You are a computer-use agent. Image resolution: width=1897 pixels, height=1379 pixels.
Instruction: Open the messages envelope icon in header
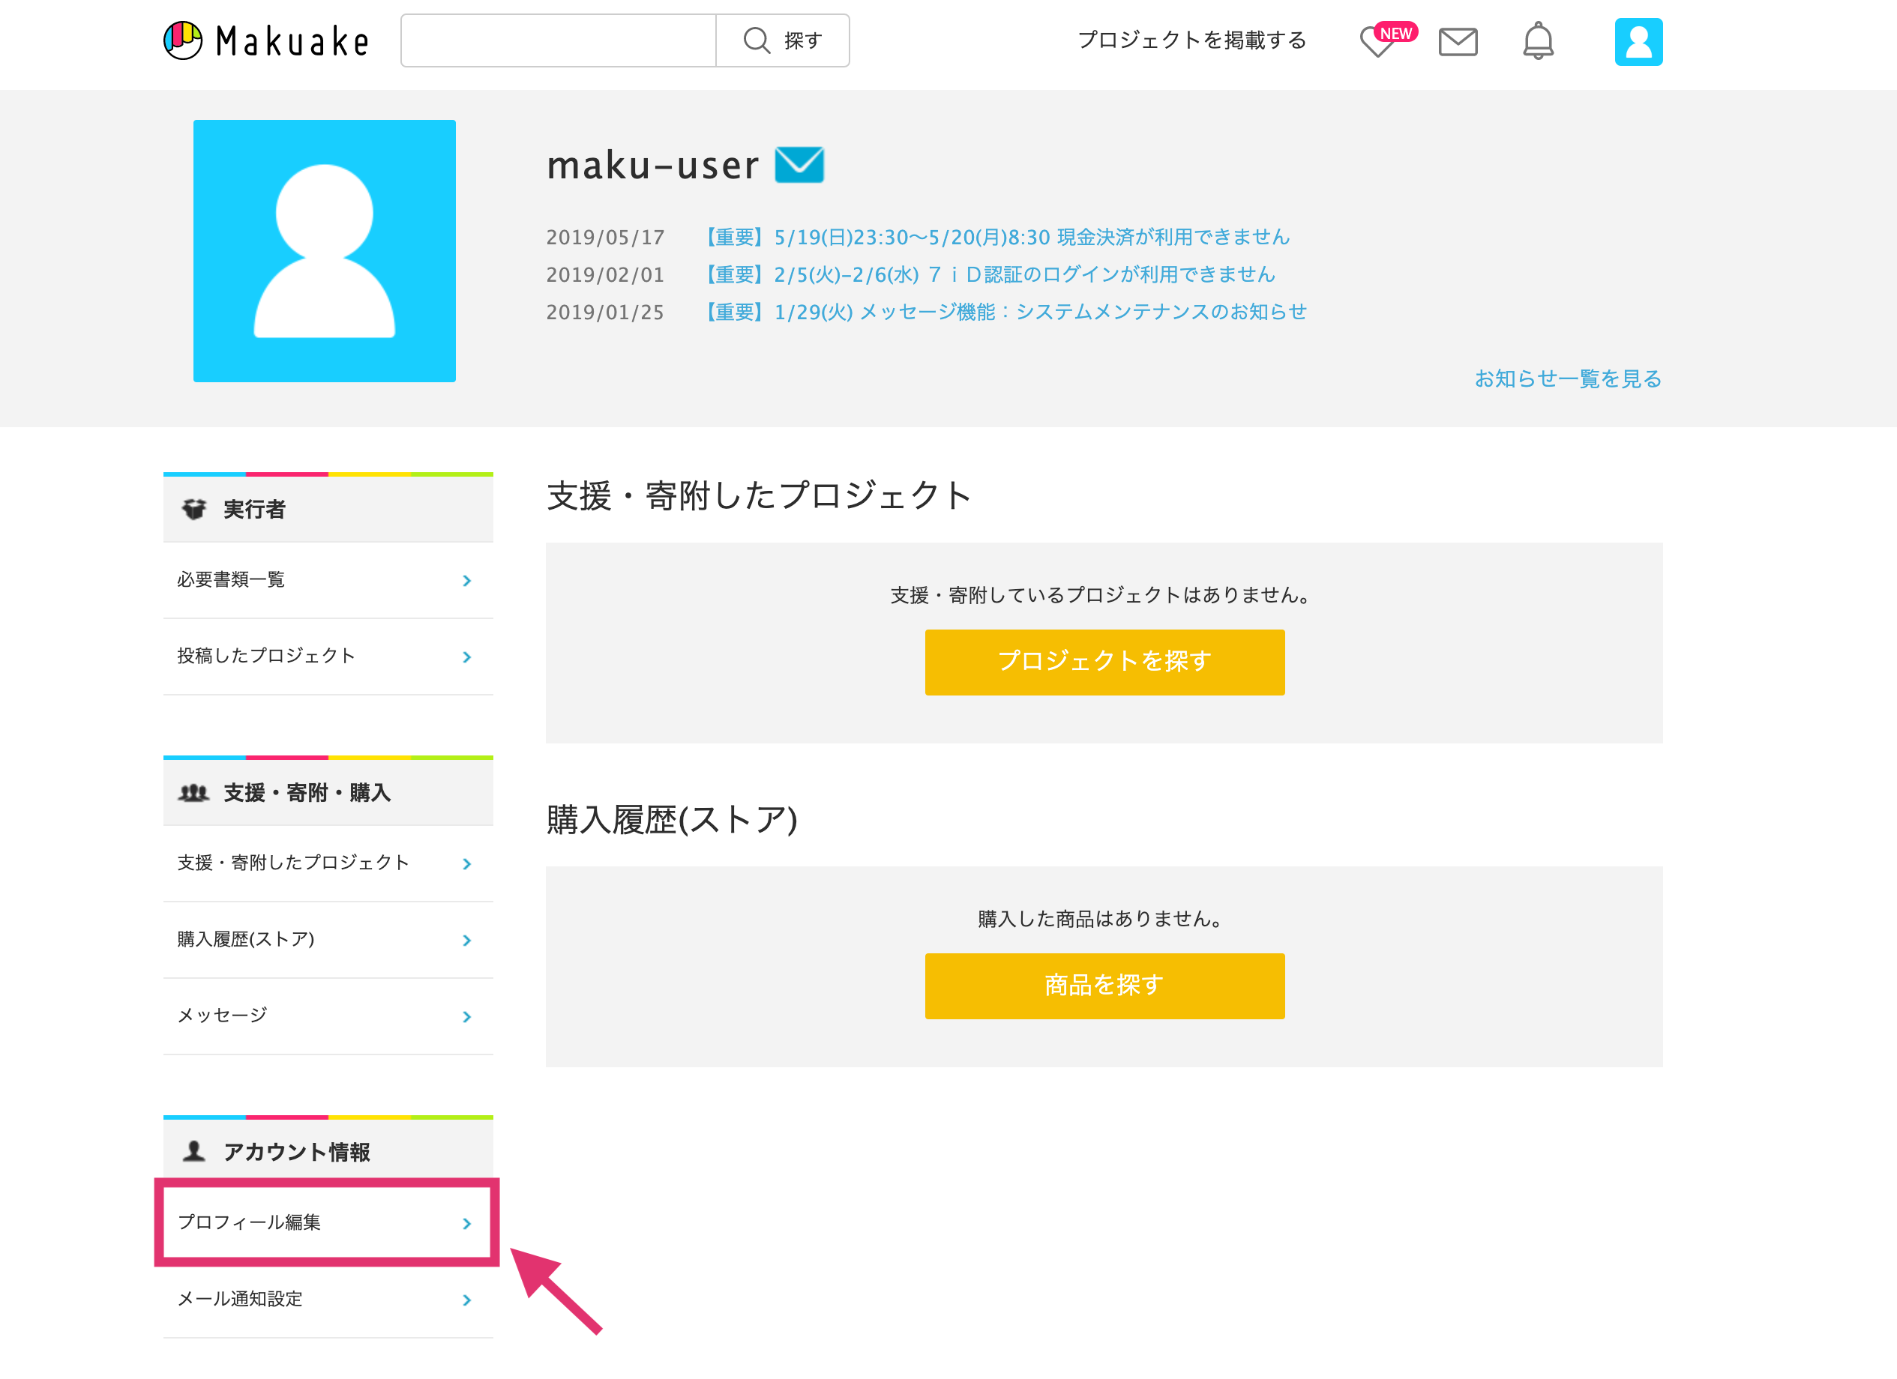click(x=1458, y=41)
